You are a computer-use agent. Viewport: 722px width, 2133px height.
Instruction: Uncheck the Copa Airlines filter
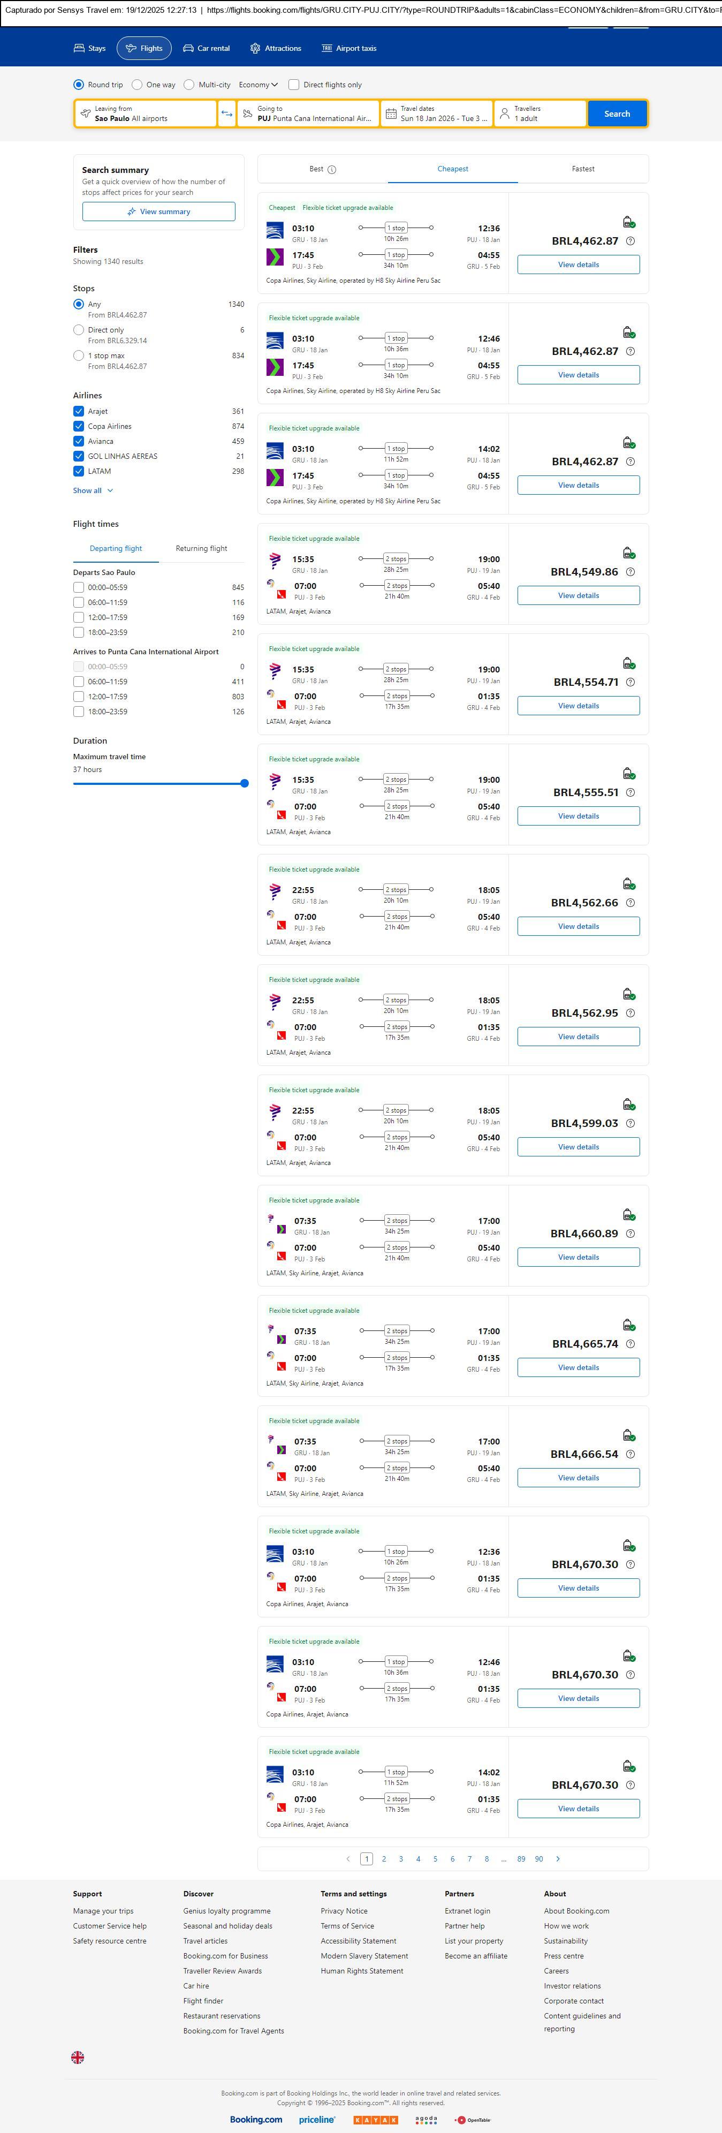click(x=79, y=426)
